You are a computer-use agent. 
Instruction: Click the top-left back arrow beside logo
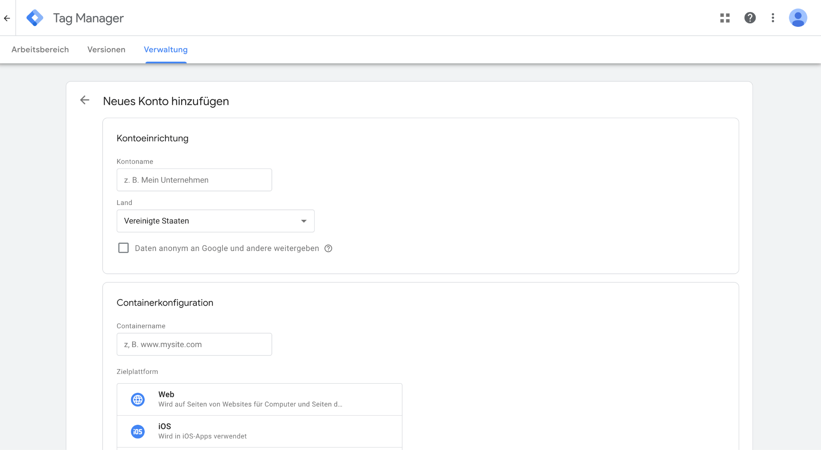click(x=7, y=18)
